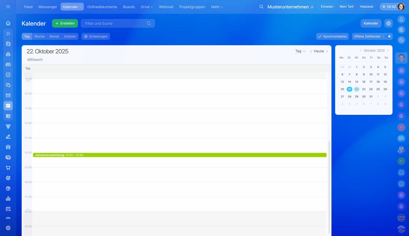Open the employees people icon
This screenshot has width=409, height=236.
[8, 54]
